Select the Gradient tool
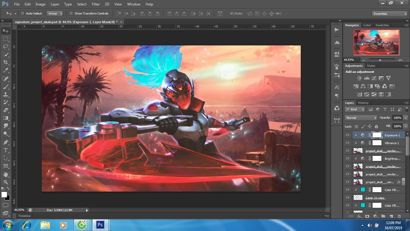The height and width of the screenshot is (231, 410). pos(6,118)
